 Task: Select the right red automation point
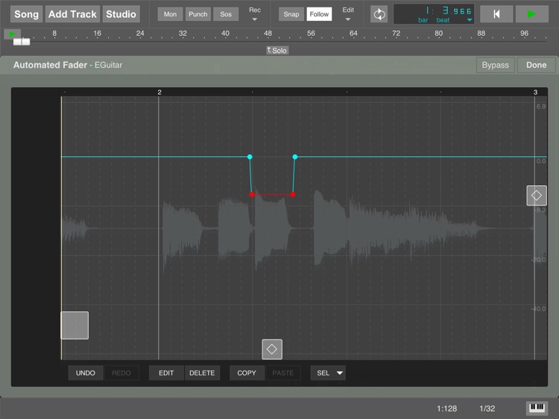point(293,194)
